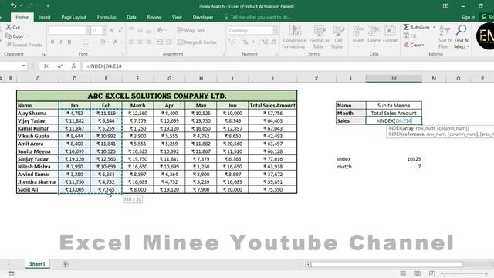
Task: Click the Total Sales Amount cell in column M
Action: [x=394, y=113]
